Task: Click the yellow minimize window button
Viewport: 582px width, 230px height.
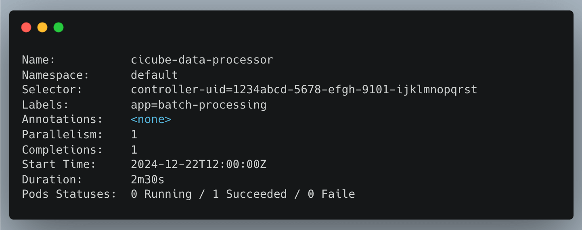Action: tap(42, 27)
